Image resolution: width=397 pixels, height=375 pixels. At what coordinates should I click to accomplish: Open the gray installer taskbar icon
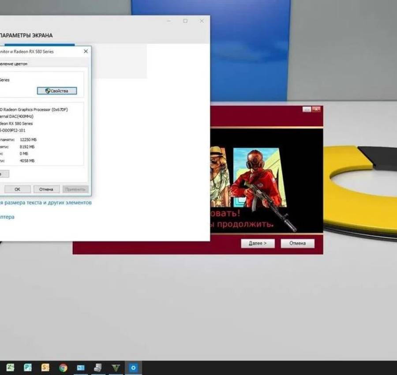pyautogui.click(x=98, y=367)
